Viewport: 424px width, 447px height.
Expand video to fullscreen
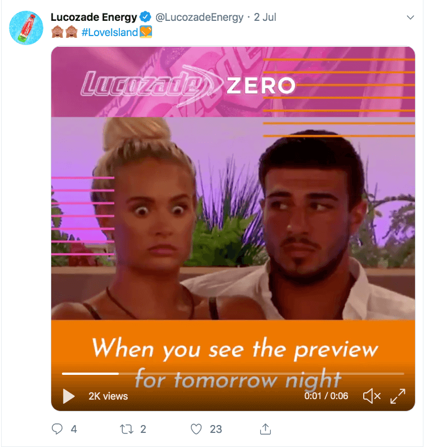tap(398, 396)
